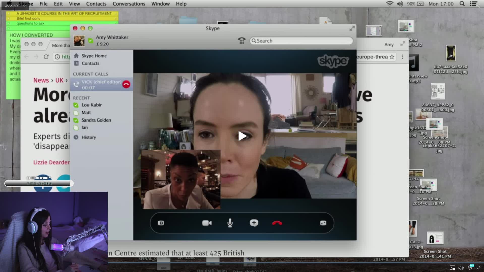This screenshot has height=272, width=484.
Task: Click the browser tab 'More tha'
Action: pos(61,45)
